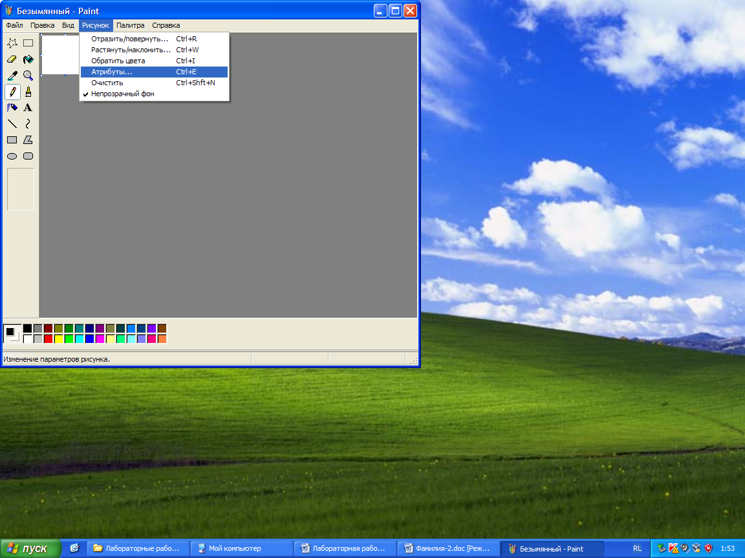Screen dimensions: 745x558
Task: Switch to Лабораторная рабо… Word taskbar button
Action: pos(345,548)
